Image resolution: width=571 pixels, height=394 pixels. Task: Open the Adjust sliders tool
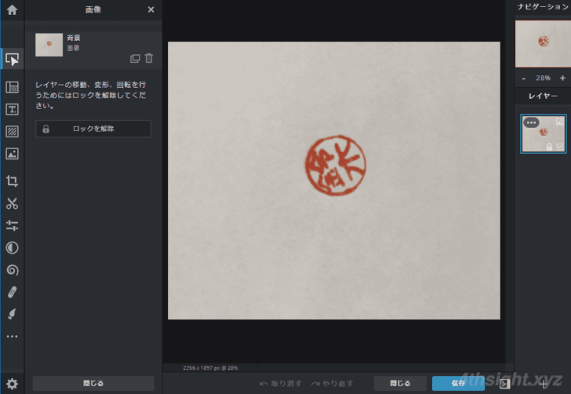(x=12, y=226)
